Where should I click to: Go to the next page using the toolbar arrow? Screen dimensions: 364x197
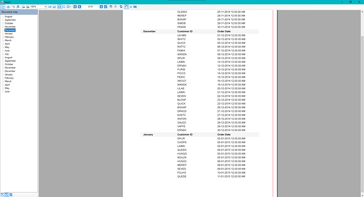click(101, 7)
